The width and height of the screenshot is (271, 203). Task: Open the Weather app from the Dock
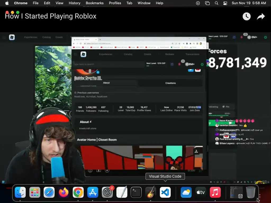(x=186, y=192)
